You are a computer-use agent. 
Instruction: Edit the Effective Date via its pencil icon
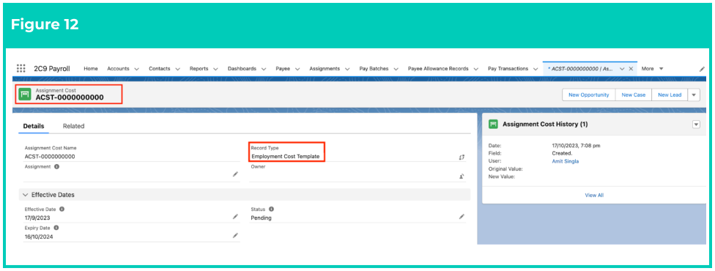point(235,217)
